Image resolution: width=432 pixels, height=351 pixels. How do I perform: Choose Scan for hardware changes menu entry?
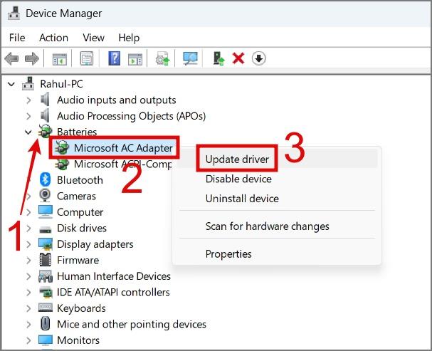coord(278,226)
